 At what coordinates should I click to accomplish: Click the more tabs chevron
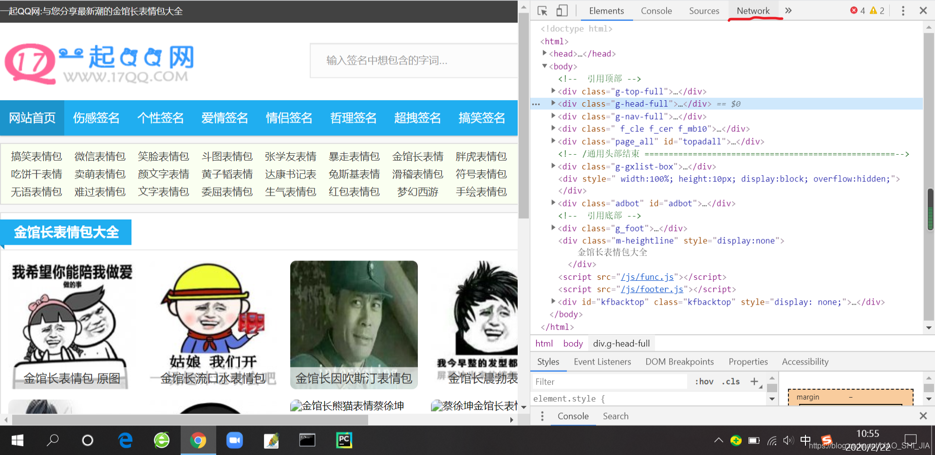pos(789,10)
